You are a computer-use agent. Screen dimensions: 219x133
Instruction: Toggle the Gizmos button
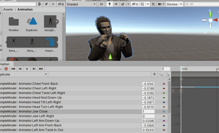(172, 4)
